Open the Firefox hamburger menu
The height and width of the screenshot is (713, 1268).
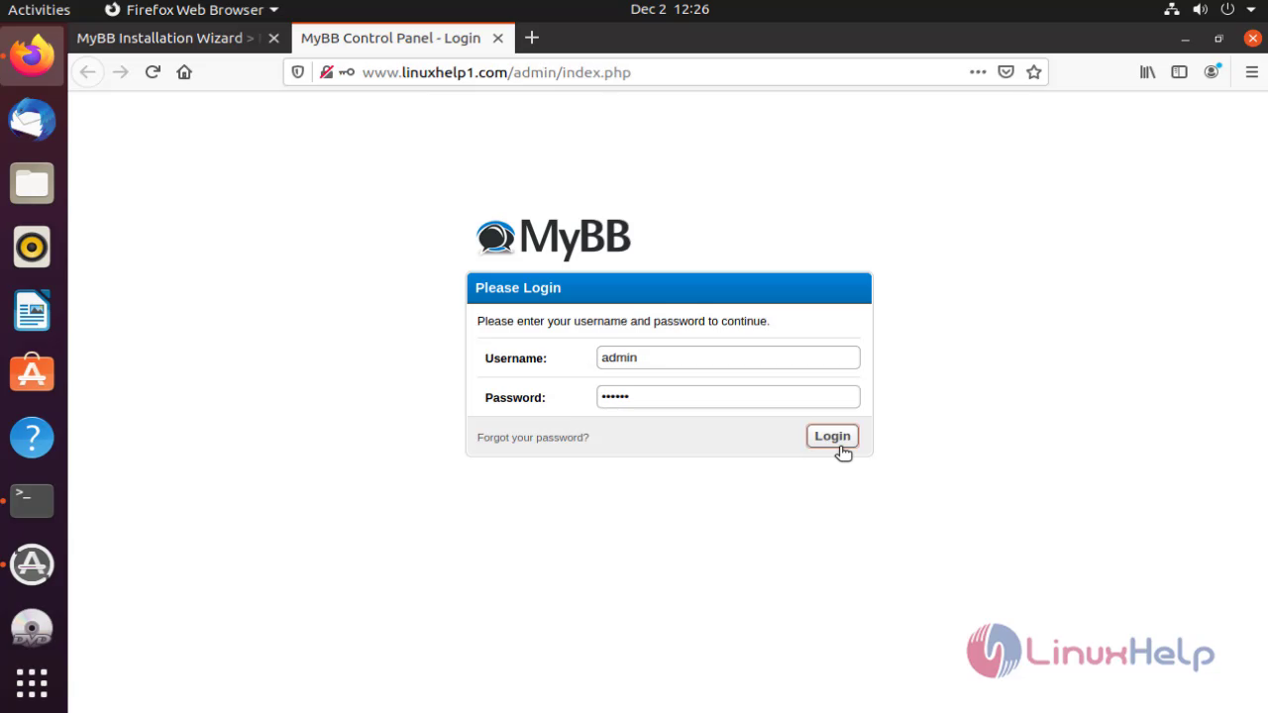pos(1251,72)
